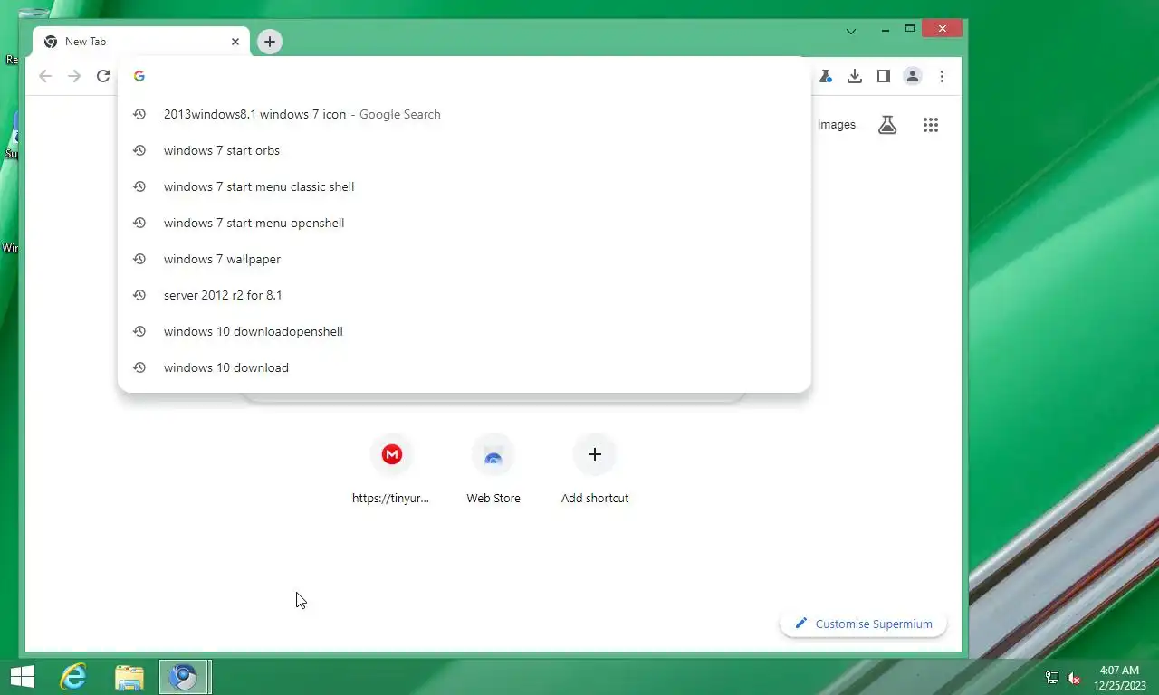Open File Explorer from taskbar
Image resolution: width=1159 pixels, height=695 pixels.
point(129,677)
